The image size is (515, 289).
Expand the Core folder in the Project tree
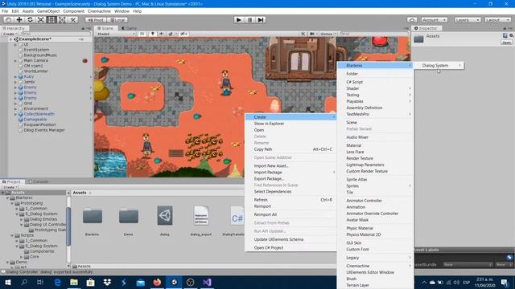point(22,257)
